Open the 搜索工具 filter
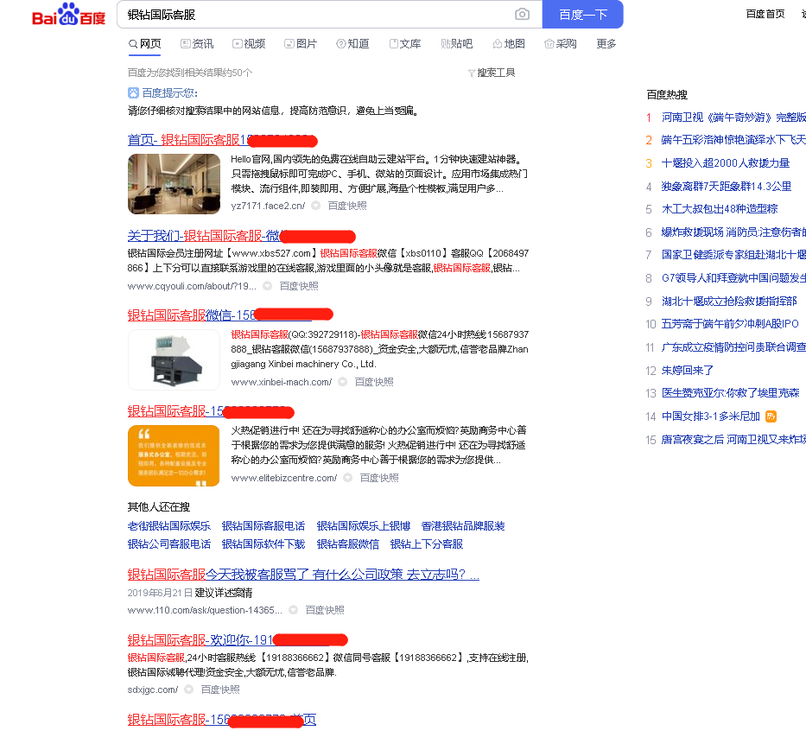Viewport: 806px width, 731px height. pos(491,73)
